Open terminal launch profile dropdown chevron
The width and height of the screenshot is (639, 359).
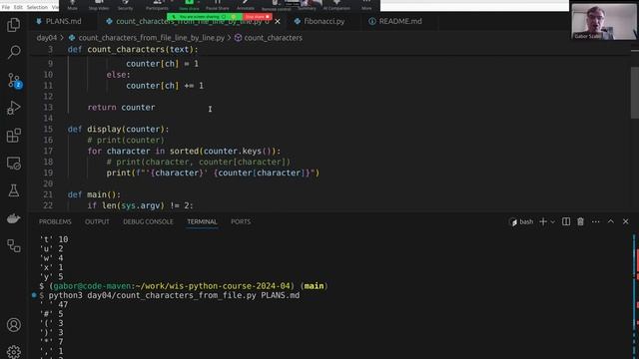[x=552, y=222]
